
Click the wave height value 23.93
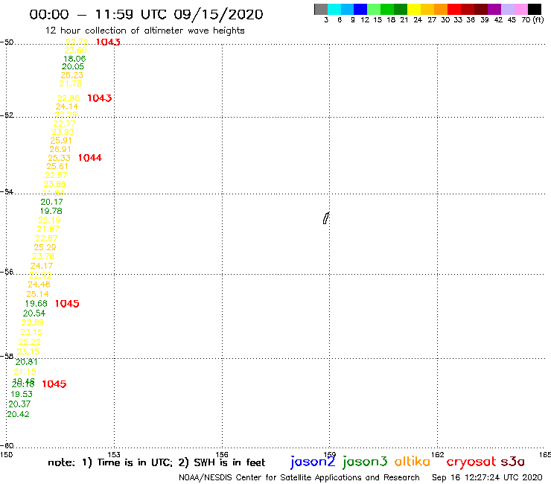63,132
